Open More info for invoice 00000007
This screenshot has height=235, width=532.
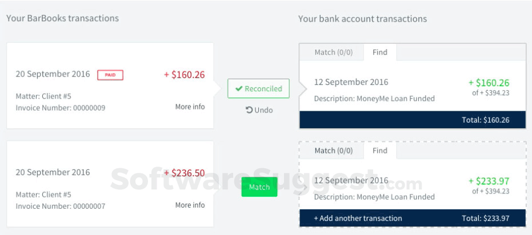point(190,205)
